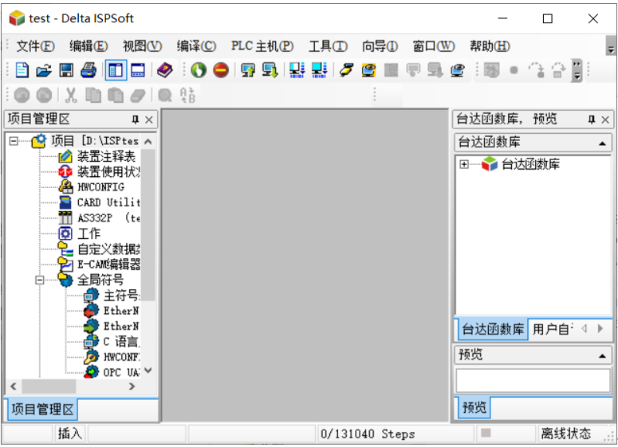The height and width of the screenshot is (447, 618).
Task: Select 工作 tree item
Action: click(89, 233)
